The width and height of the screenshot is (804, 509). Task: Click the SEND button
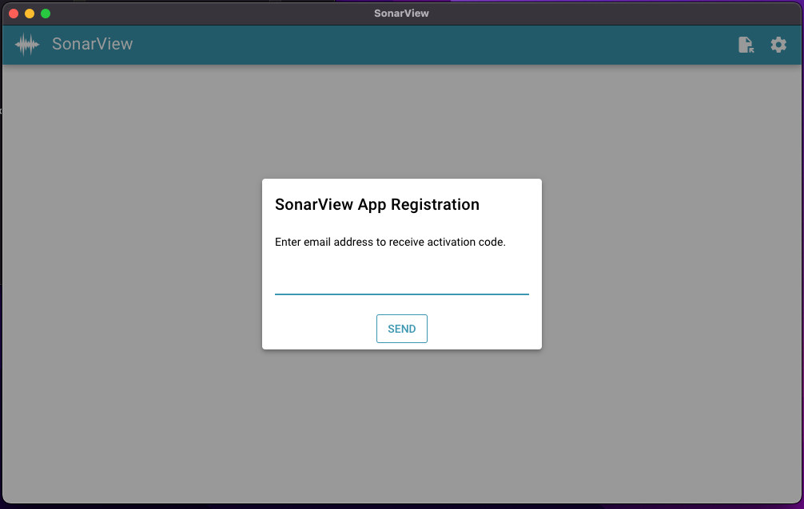pos(401,329)
